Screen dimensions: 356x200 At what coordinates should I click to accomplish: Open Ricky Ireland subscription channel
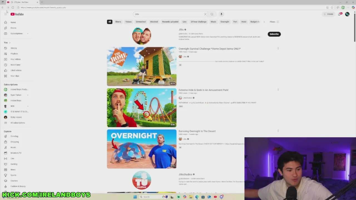pos(16,117)
